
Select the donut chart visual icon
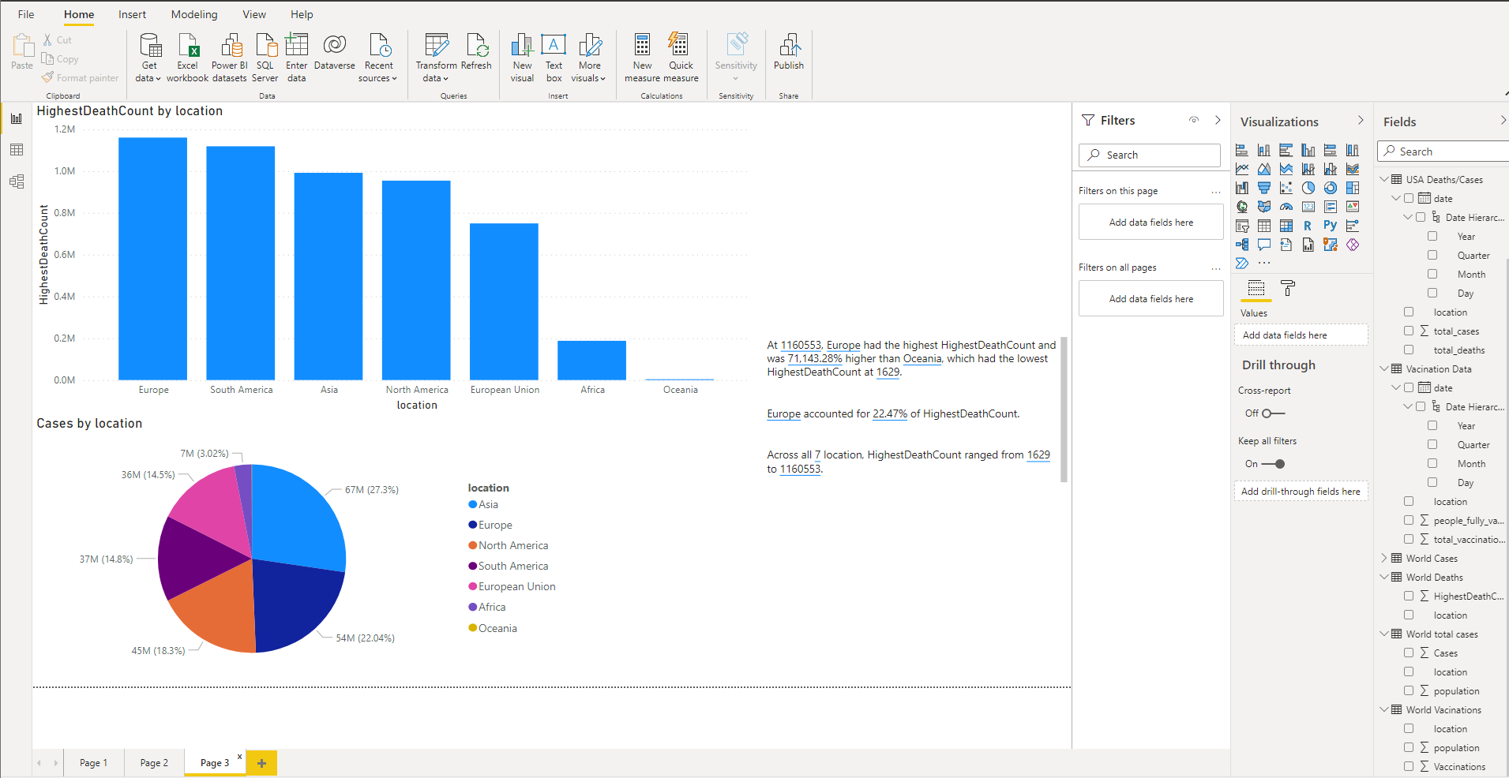tap(1331, 188)
